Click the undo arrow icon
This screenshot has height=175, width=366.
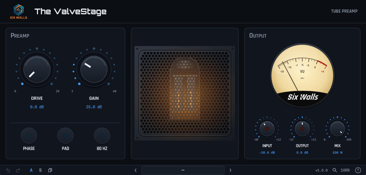click(8, 170)
